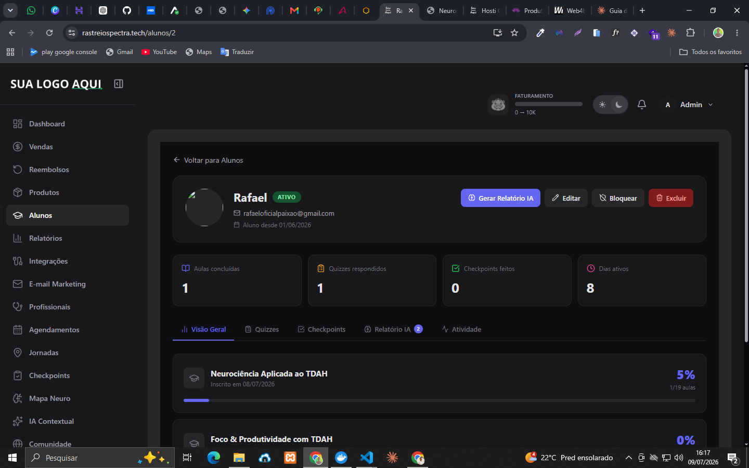Click the Neurociência Aplicada ao TDAH course icon

coord(194,378)
